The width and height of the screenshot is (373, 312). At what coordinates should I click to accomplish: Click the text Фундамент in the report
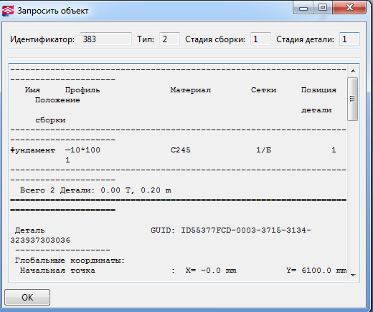pos(32,150)
